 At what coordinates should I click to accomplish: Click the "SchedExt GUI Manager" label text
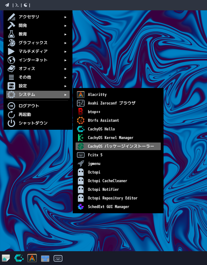pos(108,207)
